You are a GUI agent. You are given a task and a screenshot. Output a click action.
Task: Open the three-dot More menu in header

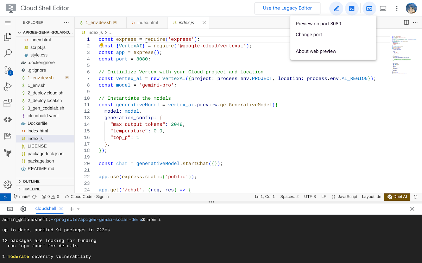click(397, 9)
